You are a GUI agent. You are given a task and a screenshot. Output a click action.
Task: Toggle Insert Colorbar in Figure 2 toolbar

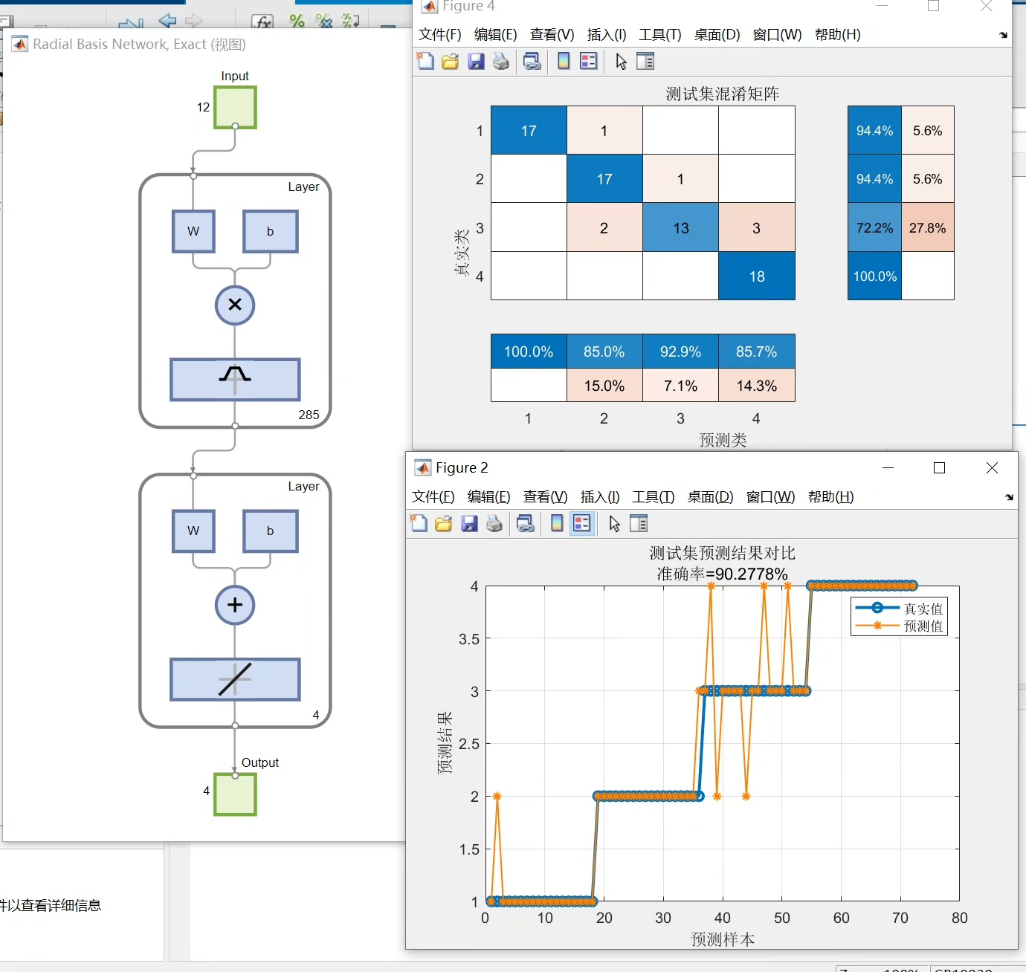tap(557, 524)
